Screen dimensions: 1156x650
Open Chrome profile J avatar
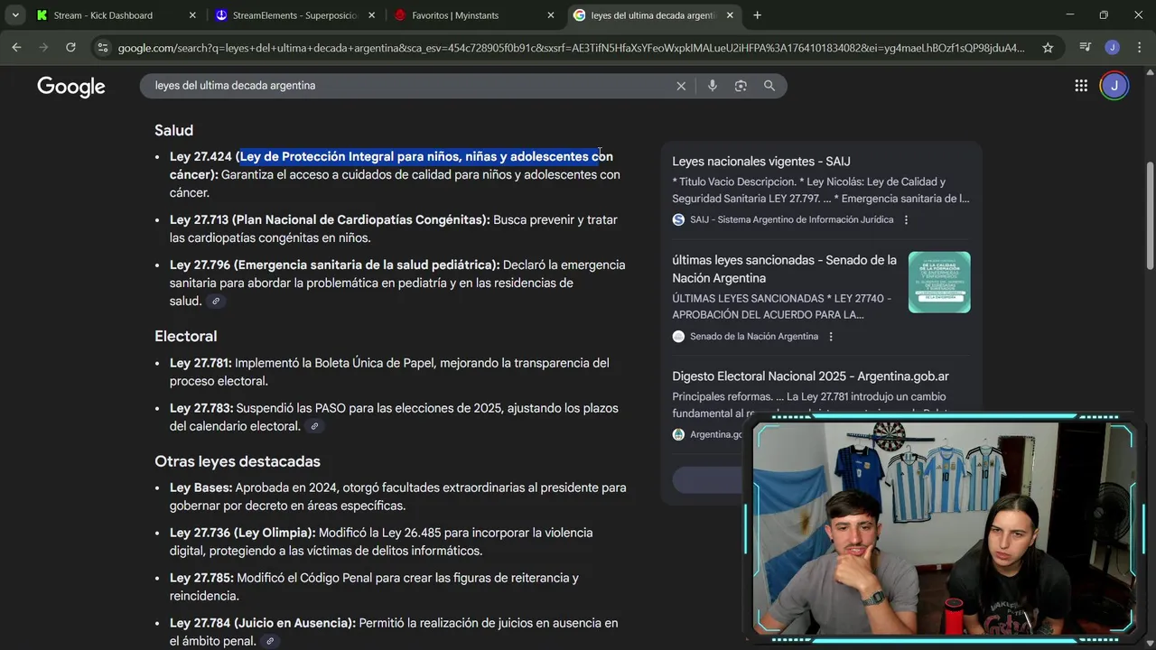point(1112,48)
